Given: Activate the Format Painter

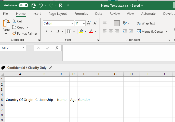Looking at the screenshot, I should tap(24, 33).
